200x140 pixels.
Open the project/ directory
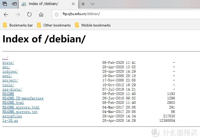point(10,80)
